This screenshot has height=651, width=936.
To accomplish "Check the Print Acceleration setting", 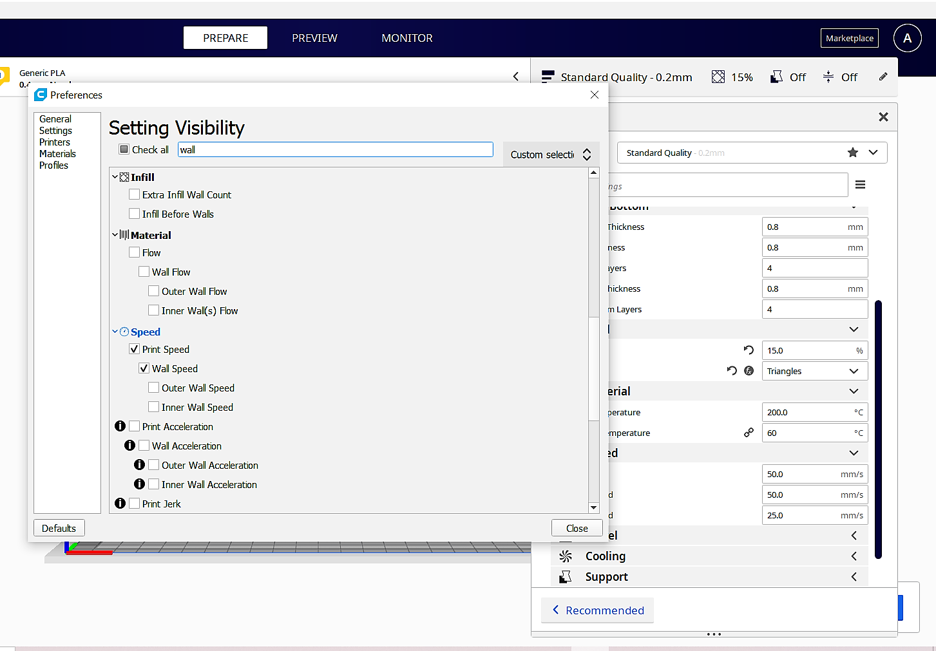I will pos(134,426).
